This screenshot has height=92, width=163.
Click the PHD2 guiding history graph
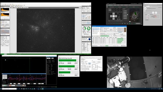pos(26,78)
